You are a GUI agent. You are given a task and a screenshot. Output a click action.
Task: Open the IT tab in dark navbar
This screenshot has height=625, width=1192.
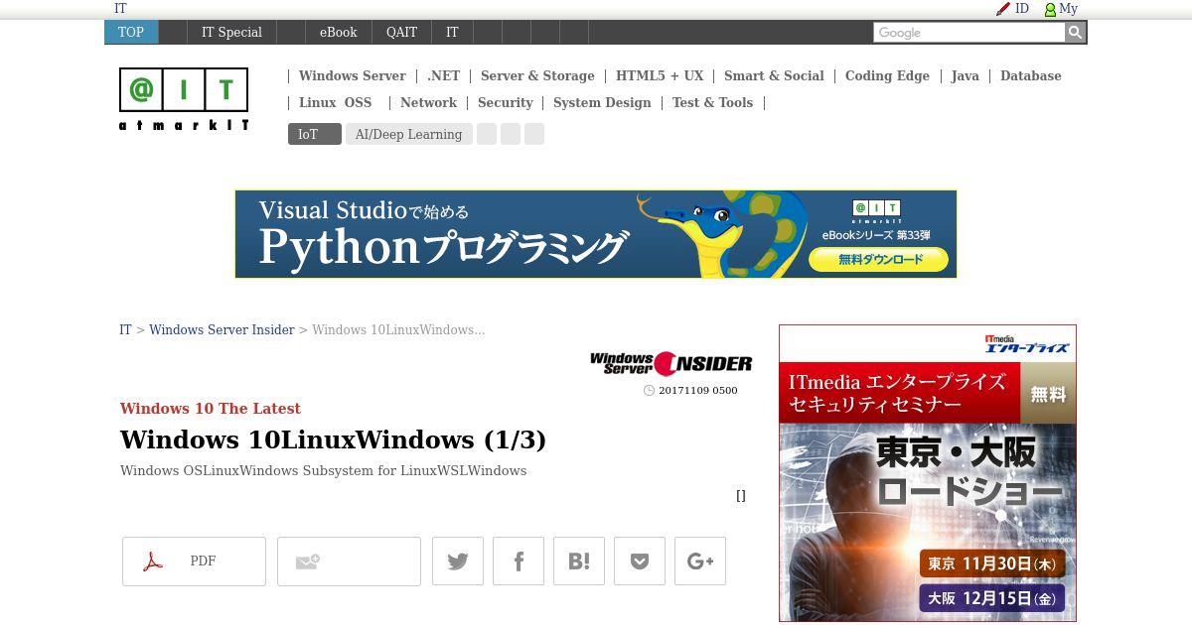[x=452, y=32]
